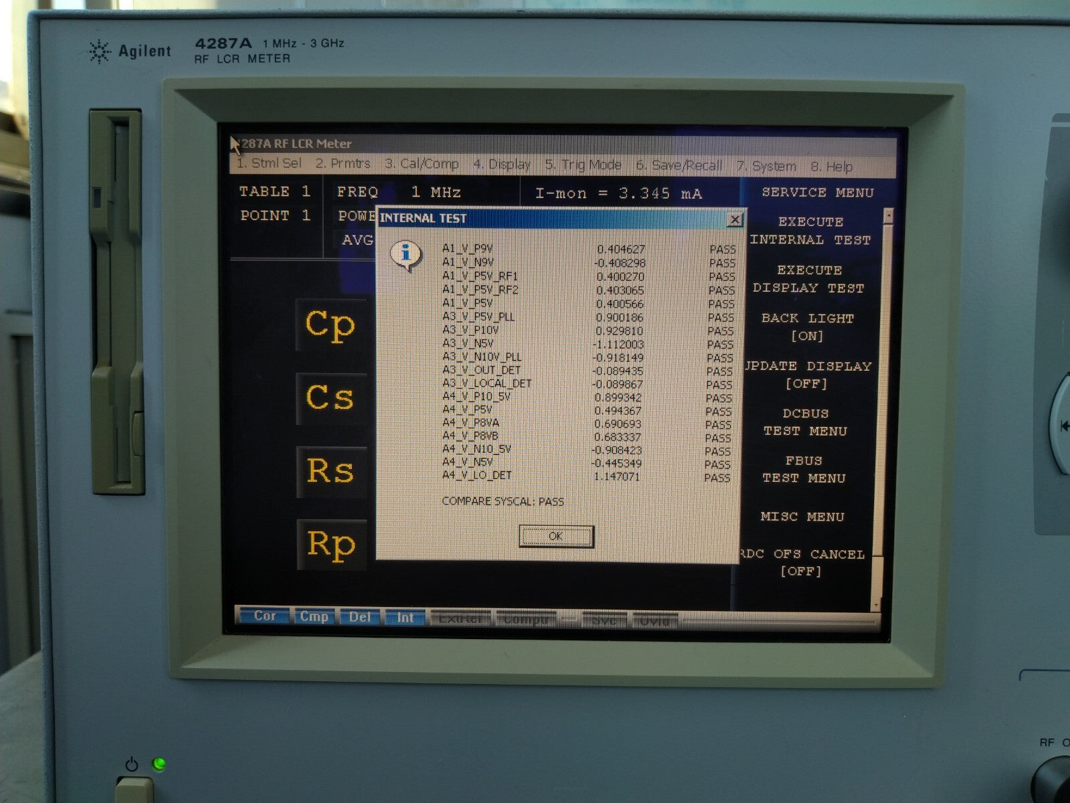Open the Cal/Comp menu
The image size is (1070, 803).
point(421,164)
